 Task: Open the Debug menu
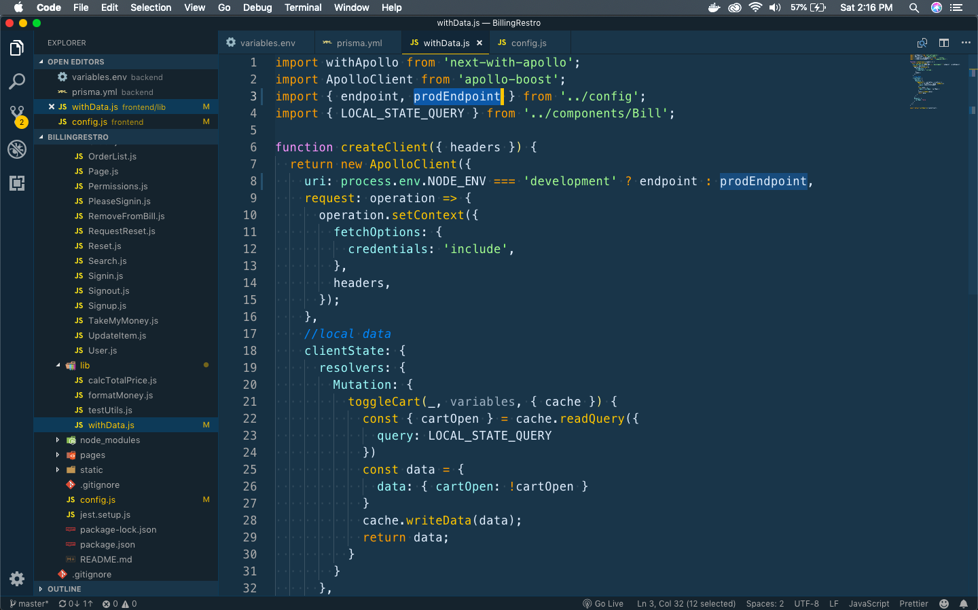257,7
